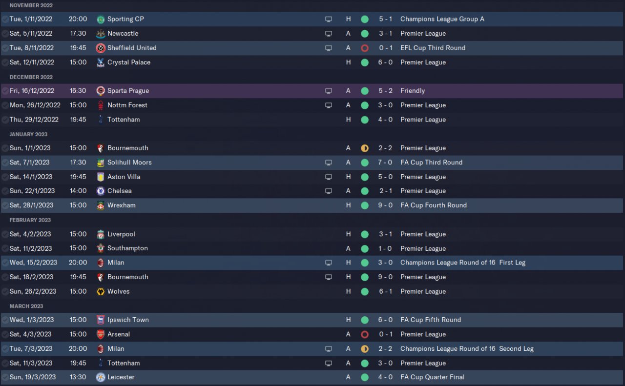Click televised icon on Solihull Moors row

point(329,163)
